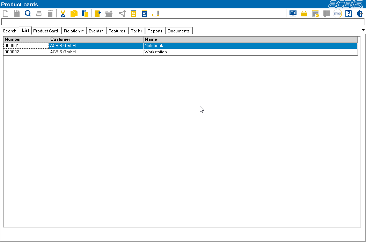Click the yellow import-with-arrow icon
The image size is (366, 242).
[x=97, y=14]
